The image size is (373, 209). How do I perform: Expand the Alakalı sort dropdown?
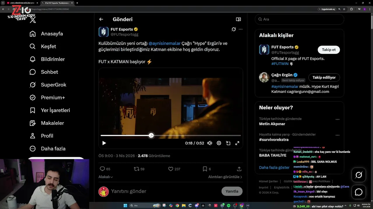106,177
